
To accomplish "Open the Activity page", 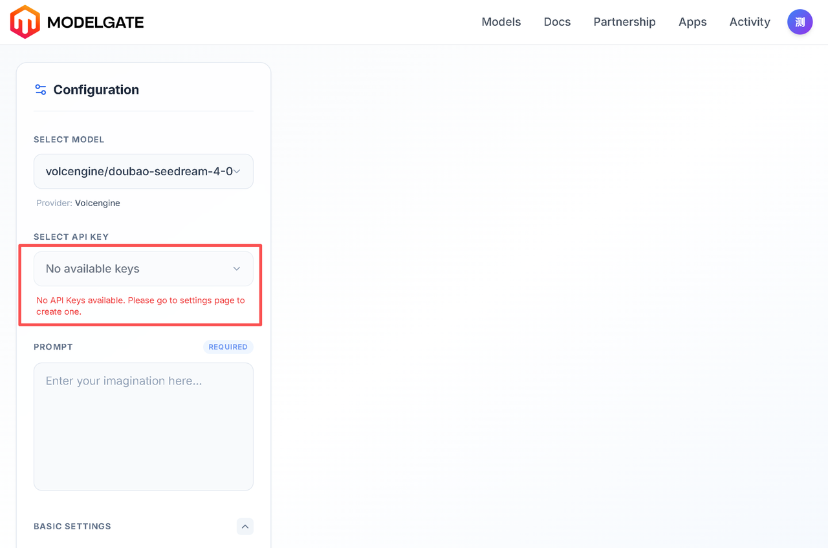I will pyautogui.click(x=749, y=22).
